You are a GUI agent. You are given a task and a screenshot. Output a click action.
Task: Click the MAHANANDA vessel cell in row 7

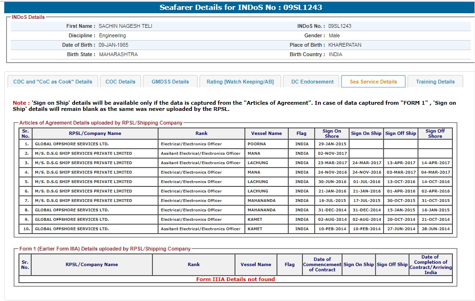[261, 201]
